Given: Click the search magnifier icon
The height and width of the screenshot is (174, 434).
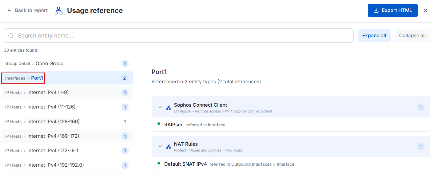Looking at the screenshot, I should [11, 36].
